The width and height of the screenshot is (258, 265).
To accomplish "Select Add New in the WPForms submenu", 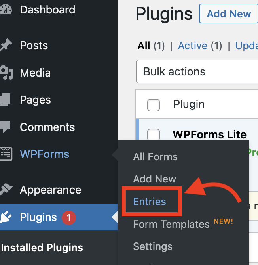I will pos(154,179).
